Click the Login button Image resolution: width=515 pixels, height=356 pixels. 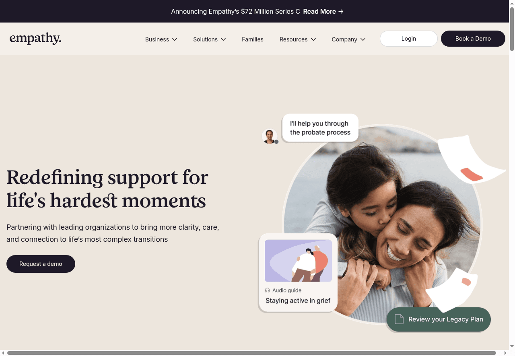click(409, 39)
